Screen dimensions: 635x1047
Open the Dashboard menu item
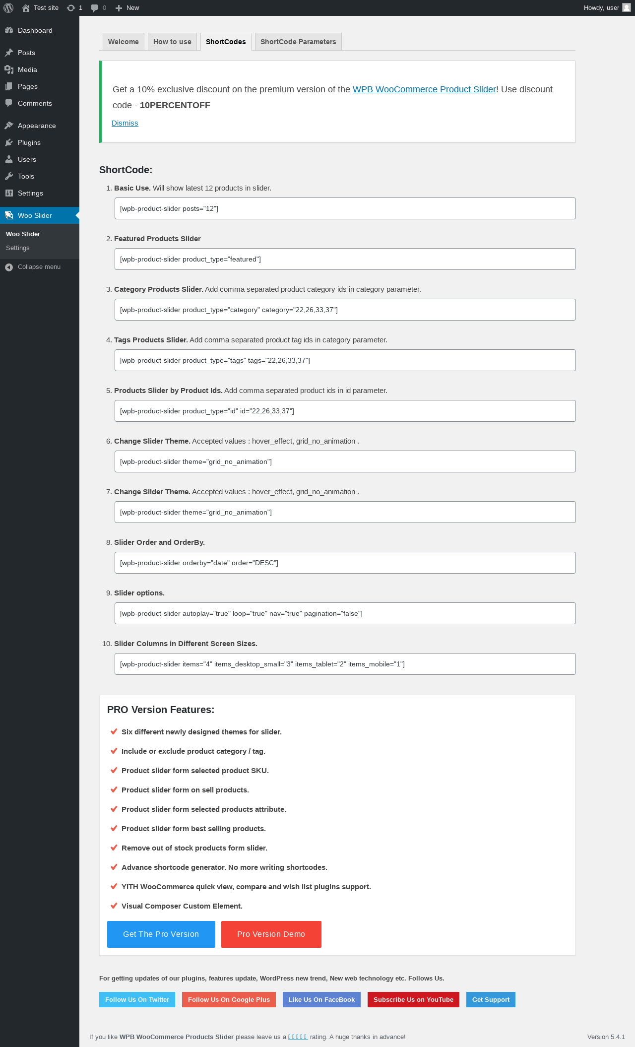click(x=40, y=30)
